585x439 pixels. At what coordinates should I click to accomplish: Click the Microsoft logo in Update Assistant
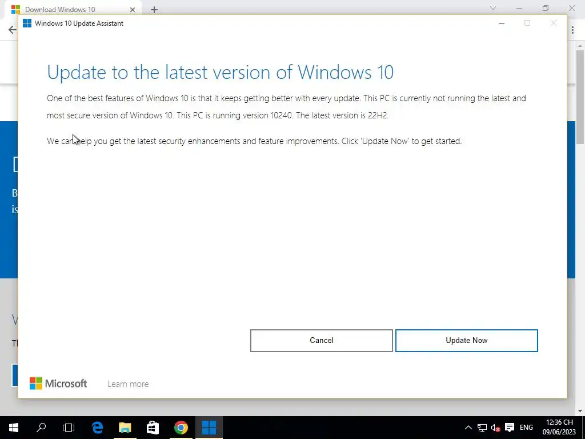point(58,384)
